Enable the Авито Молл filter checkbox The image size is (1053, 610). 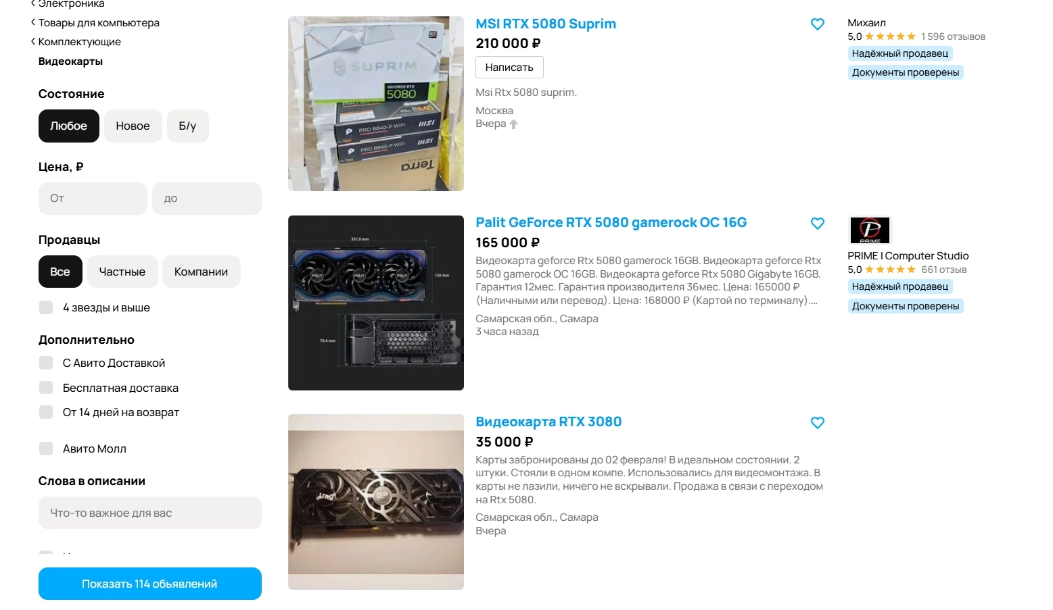[46, 449]
